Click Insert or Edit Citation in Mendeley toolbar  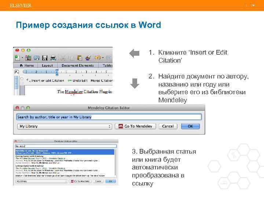(x=45, y=81)
